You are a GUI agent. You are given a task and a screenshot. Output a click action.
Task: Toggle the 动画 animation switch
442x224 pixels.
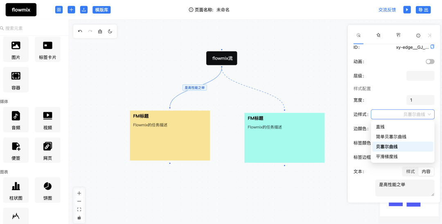[x=430, y=62]
